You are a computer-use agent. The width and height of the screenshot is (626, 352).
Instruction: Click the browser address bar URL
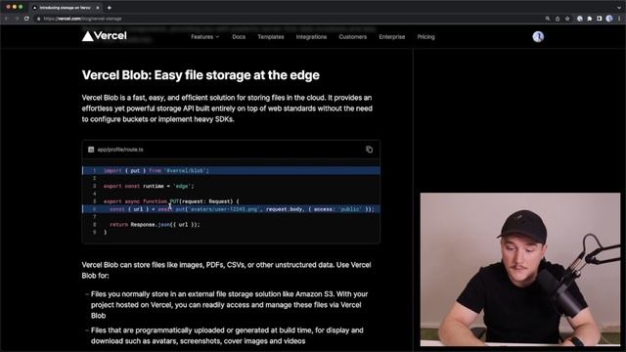(x=82, y=19)
